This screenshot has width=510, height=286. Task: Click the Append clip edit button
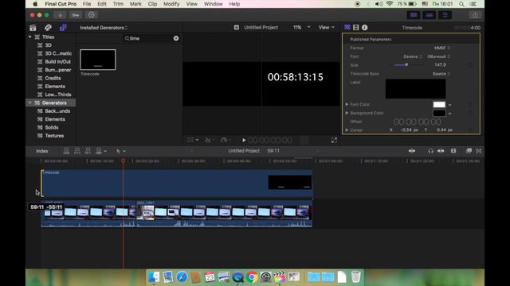pyautogui.click(x=88, y=151)
